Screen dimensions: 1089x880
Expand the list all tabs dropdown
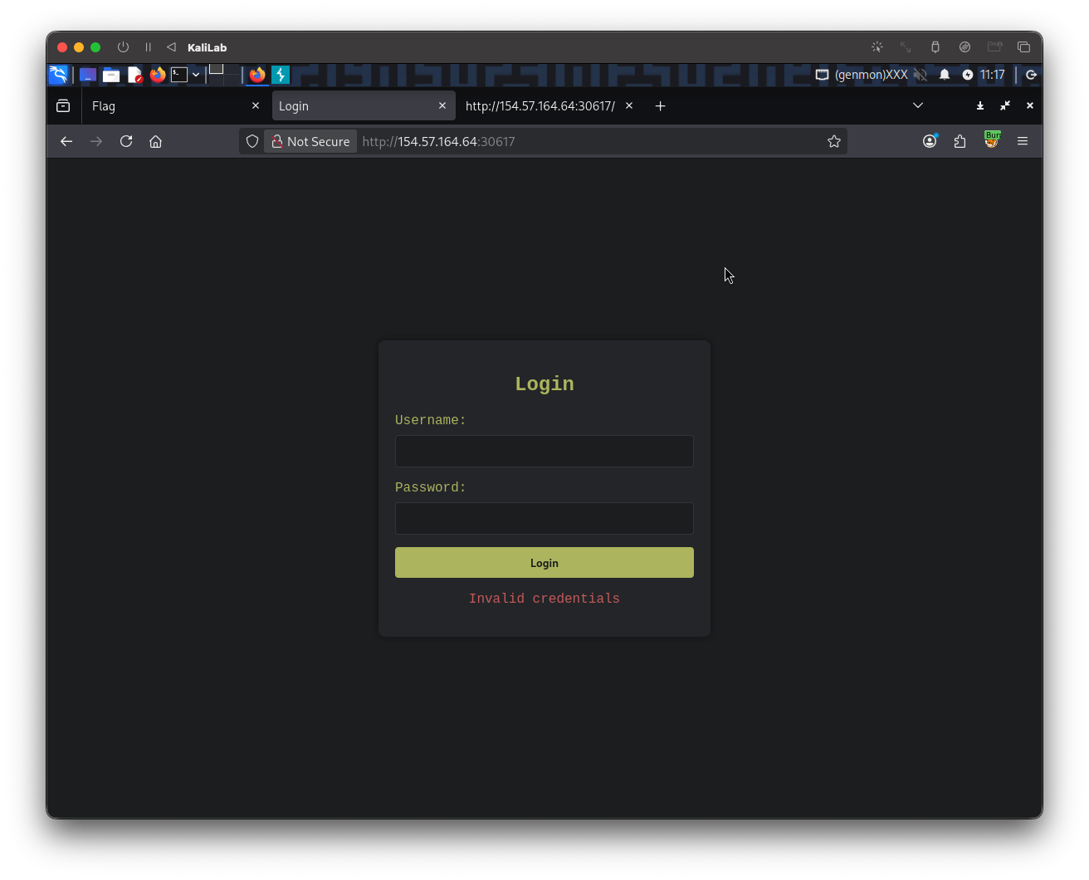[918, 105]
